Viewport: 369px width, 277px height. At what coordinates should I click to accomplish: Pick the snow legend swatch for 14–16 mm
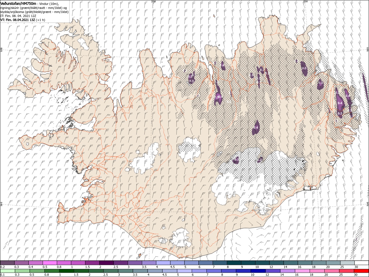pos(290,263)
